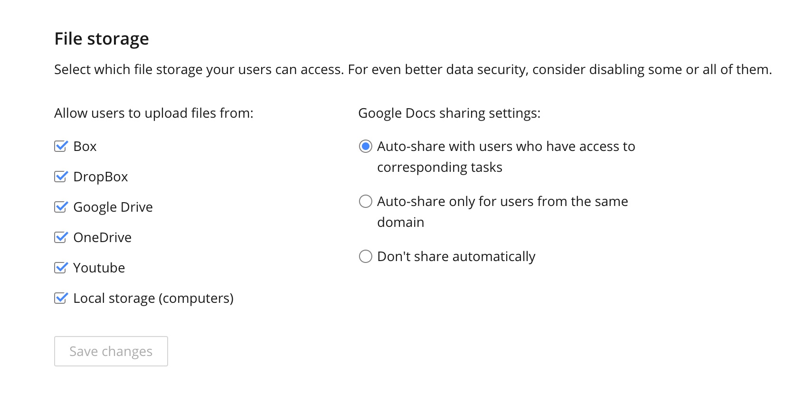Click the 'Allow users to upload files from:' label
Viewport: 794px width, 393px height.
click(x=154, y=113)
